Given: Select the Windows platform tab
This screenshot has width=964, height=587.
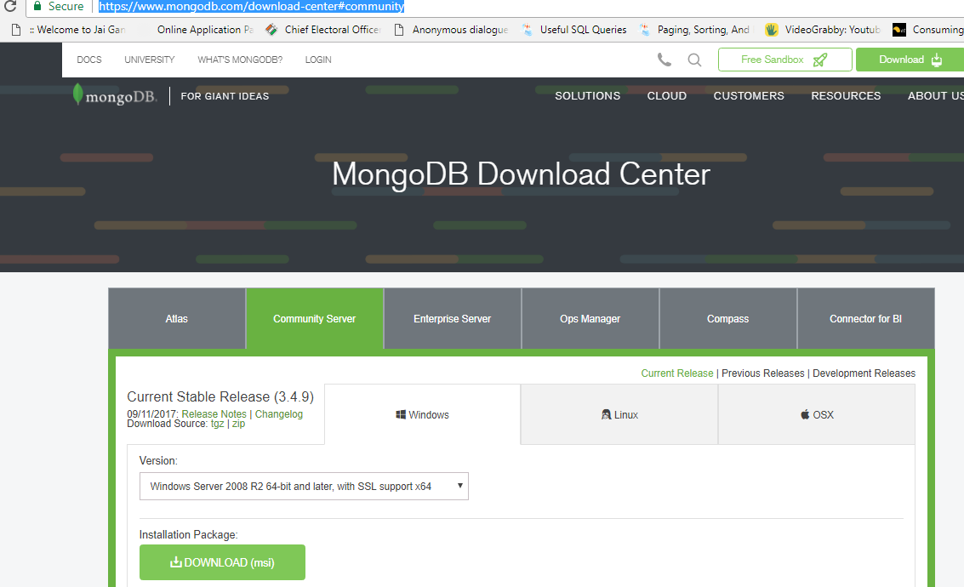Looking at the screenshot, I should (x=422, y=415).
